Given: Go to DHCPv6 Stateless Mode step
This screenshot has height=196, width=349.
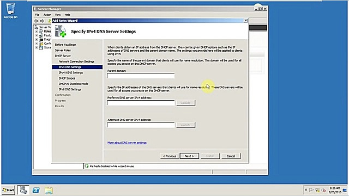Looking at the screenshot, I should click(73, 84).
